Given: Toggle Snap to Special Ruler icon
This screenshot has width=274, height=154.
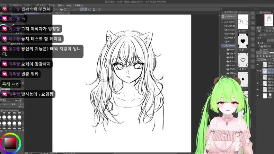Looking at the screenshot, I should [86, 9].
